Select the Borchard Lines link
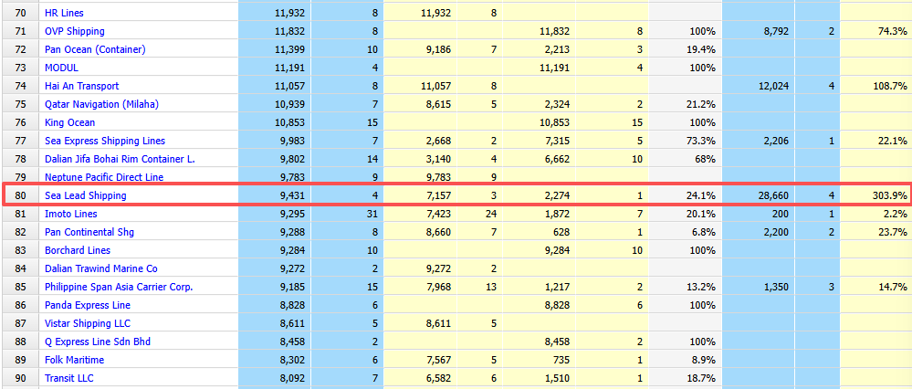912x389 pixels. [78, 250]
